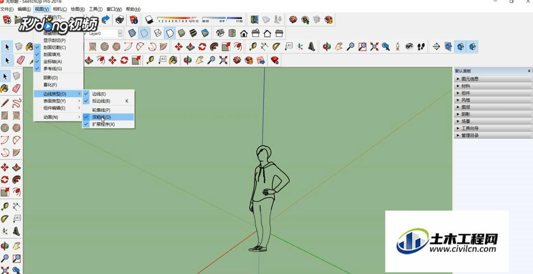Open the 表面类型(Y) submenu
The width and height of the screenshot is (533, 274).
(x=58, y=101)
